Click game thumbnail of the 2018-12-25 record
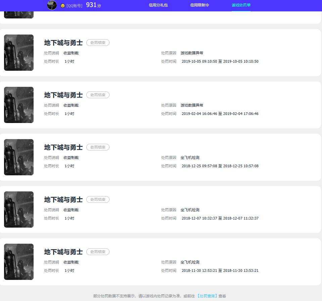This screenshot has width=322, height=301. [x=19, y=157]
